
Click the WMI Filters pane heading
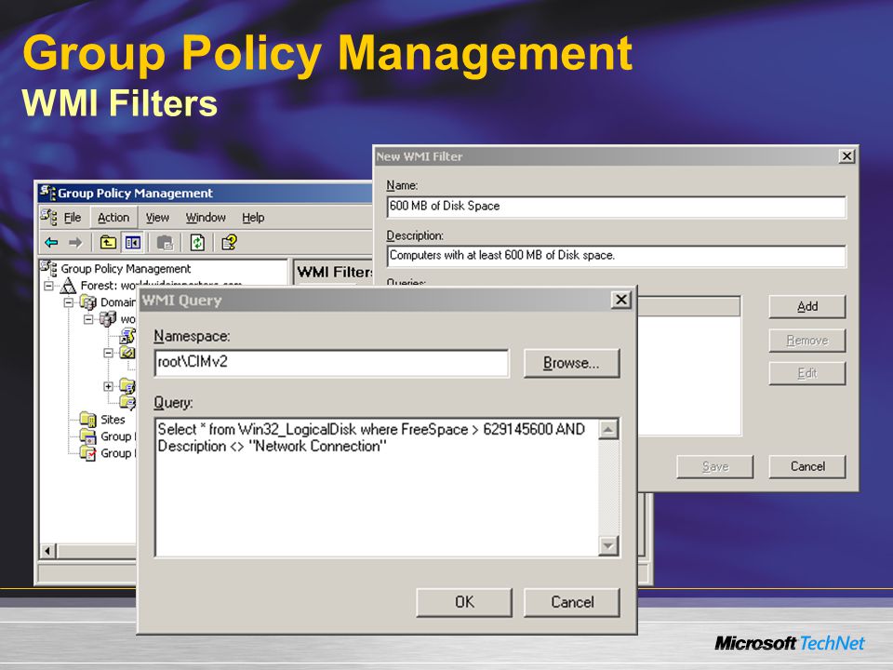pos(334,272)
